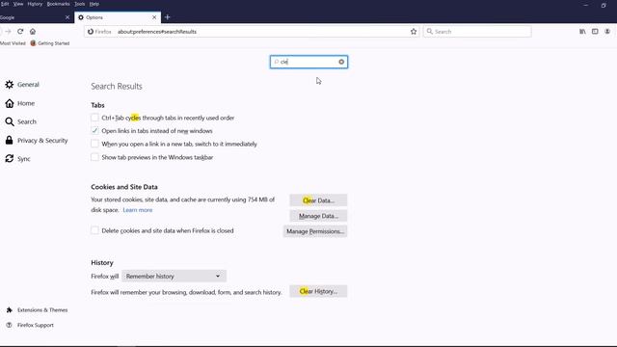Enable Ctrl+Tab cycles through tabs checkbox
This screenshot has height=347, width=617.
(x=94, y=118)
